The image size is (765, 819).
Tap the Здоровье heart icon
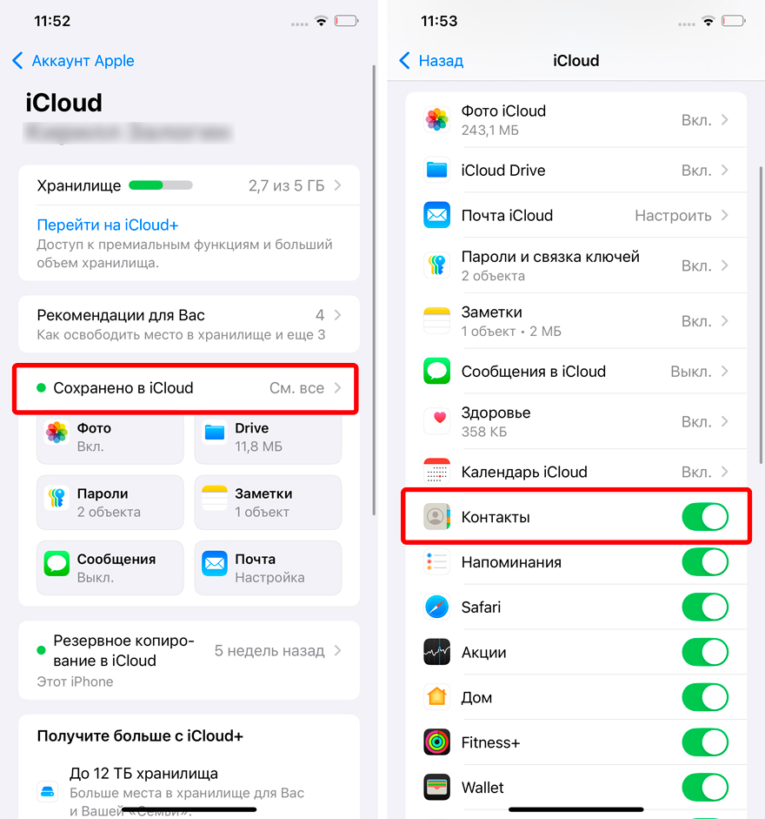pos(436,421)
